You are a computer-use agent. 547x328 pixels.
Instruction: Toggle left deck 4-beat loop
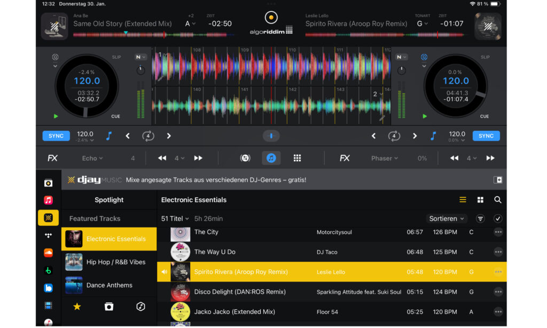click(x=148, y=136)
